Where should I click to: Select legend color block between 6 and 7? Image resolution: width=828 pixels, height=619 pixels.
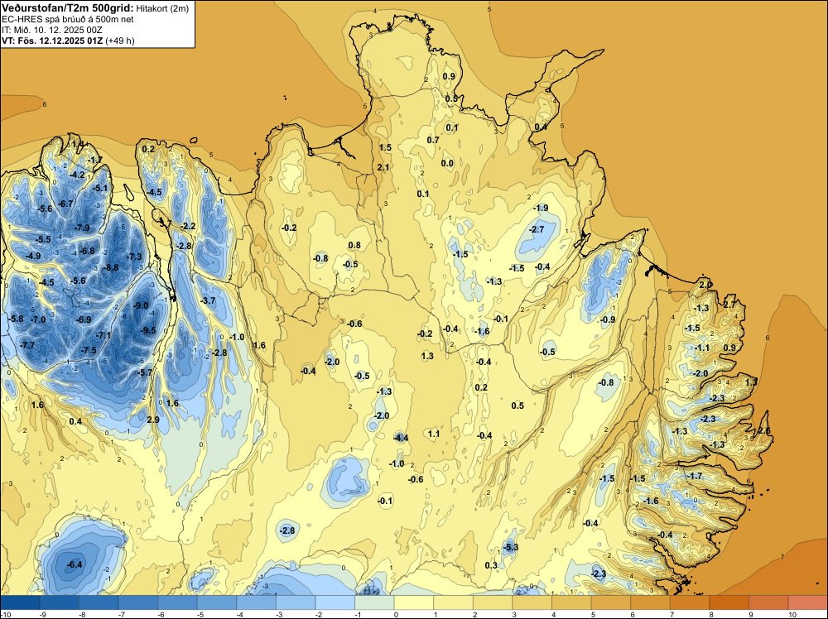(x=651, y=602)
